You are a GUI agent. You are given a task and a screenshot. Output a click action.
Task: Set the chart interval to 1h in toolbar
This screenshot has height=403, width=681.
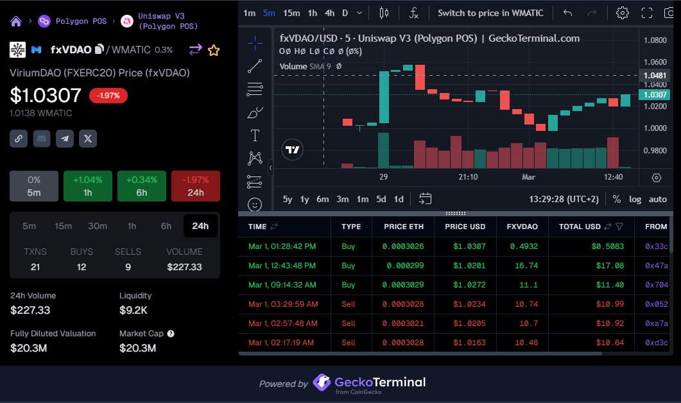[x=313, y=13]
